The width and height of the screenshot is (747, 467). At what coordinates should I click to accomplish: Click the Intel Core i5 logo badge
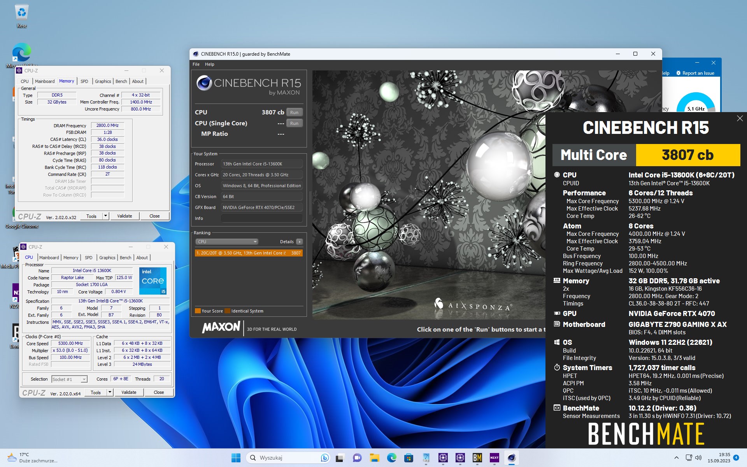[153, 281]
